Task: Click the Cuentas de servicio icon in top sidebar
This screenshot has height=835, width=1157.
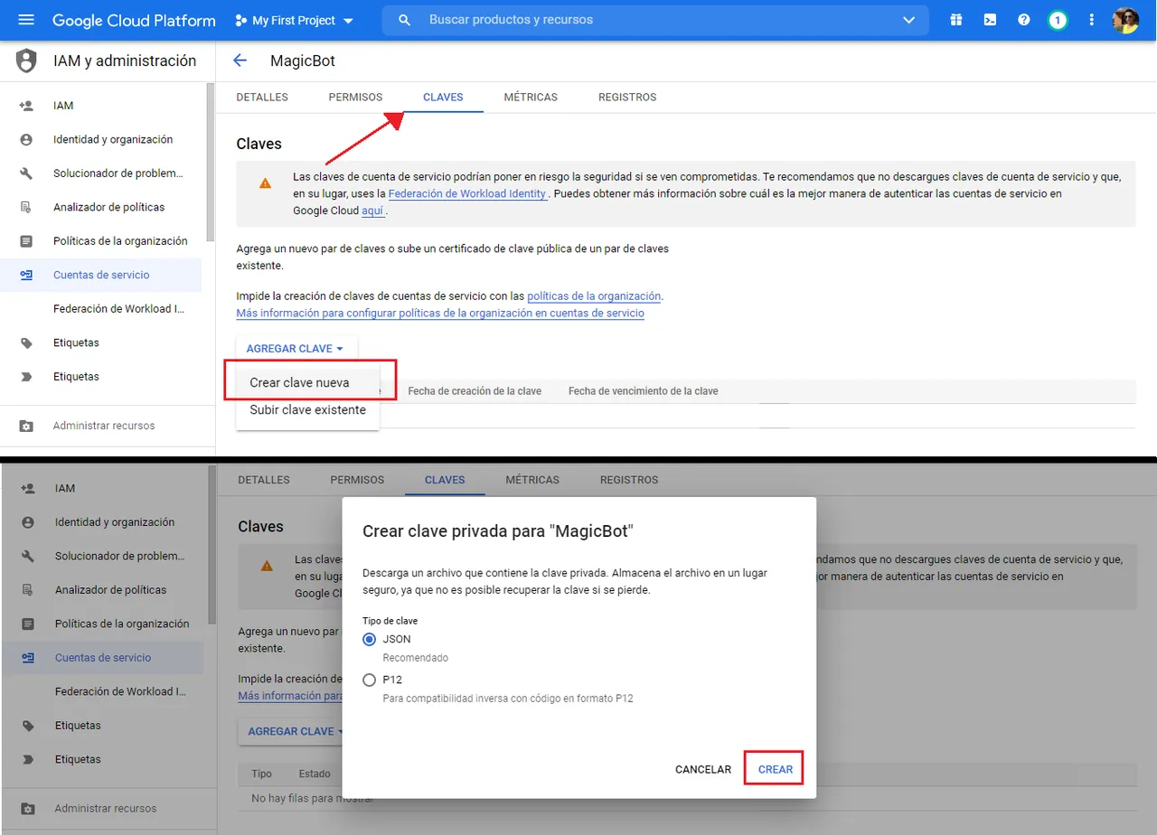Action: tap(26, 275)
